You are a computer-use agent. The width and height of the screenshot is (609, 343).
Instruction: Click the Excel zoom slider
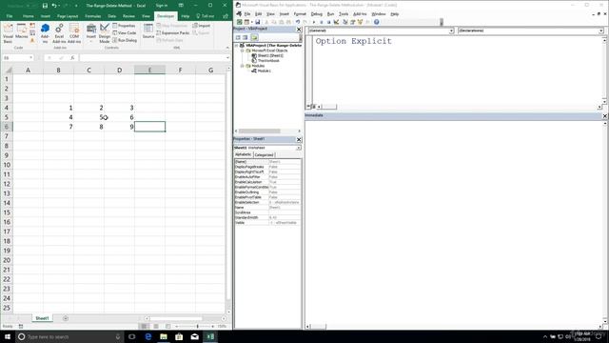click(198, 326)
